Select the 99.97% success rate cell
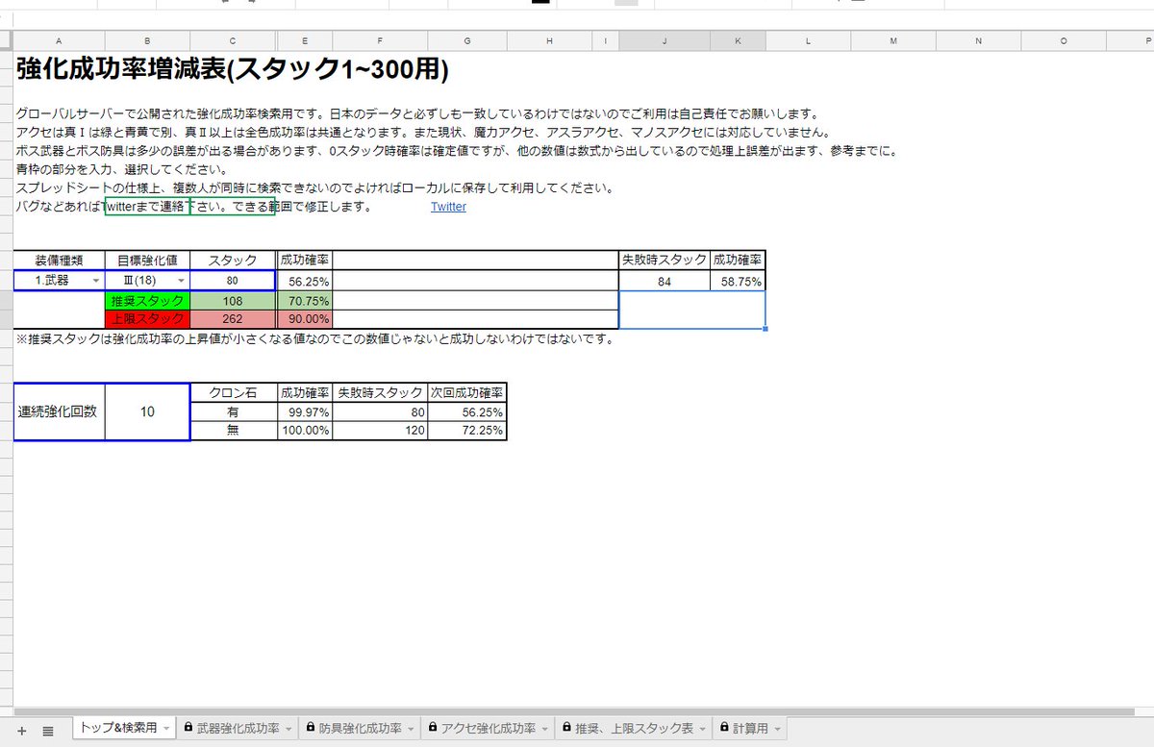This screenshot has width=1154, height=747. pos(305,411)
